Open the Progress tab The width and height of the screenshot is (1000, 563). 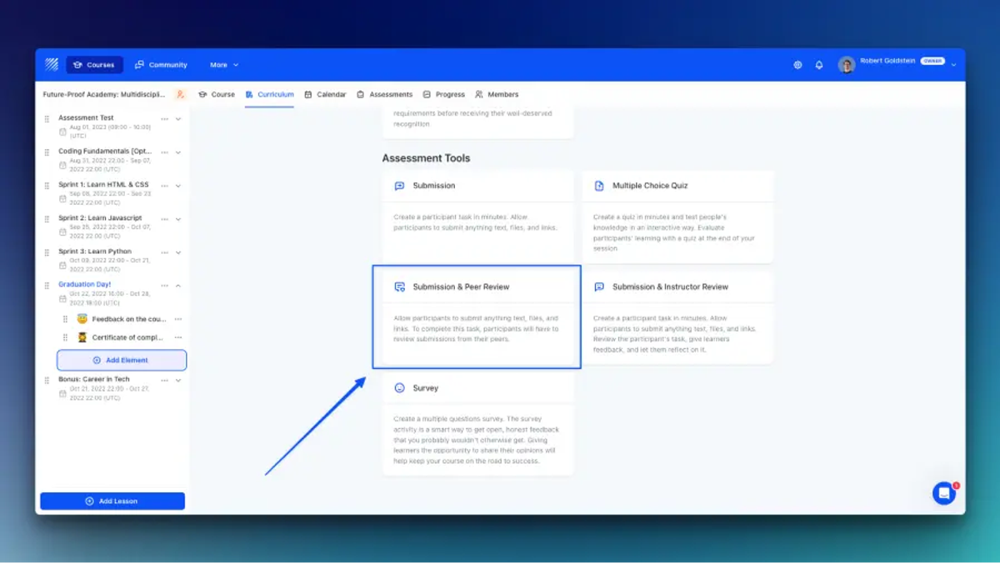(444, 95)
